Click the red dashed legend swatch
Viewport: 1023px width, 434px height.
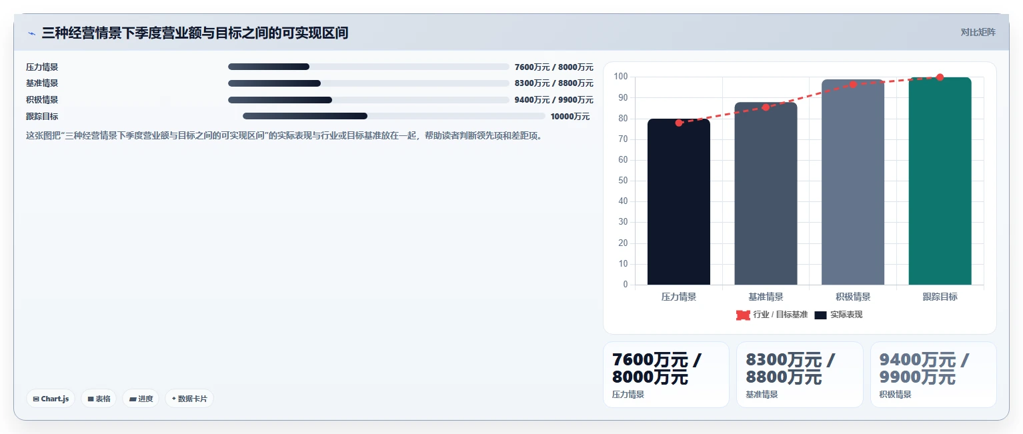pyautogui.click(x=743, y=315)
